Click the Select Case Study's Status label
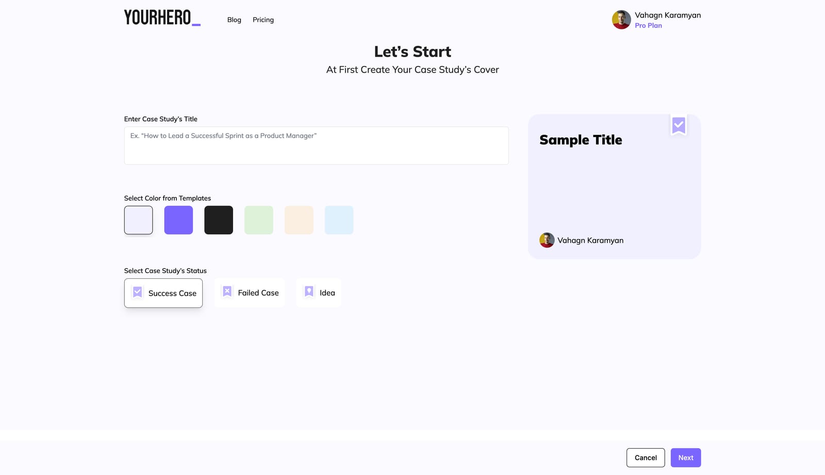Viewport: 825px width, 475px height. 166,271
